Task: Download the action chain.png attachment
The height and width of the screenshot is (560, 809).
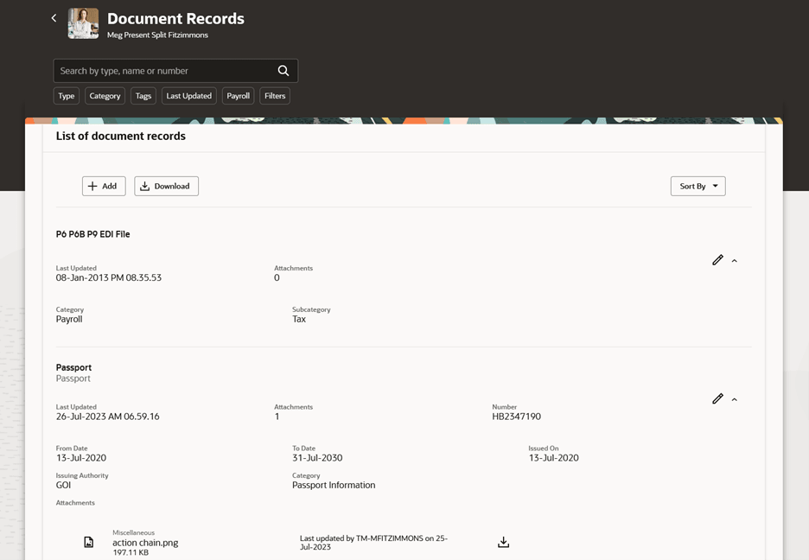Action: [504, 542]
